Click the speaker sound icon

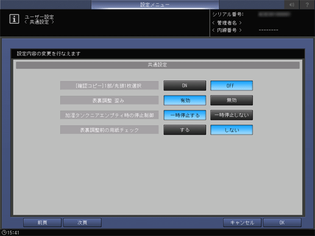(x=292, y=4)
